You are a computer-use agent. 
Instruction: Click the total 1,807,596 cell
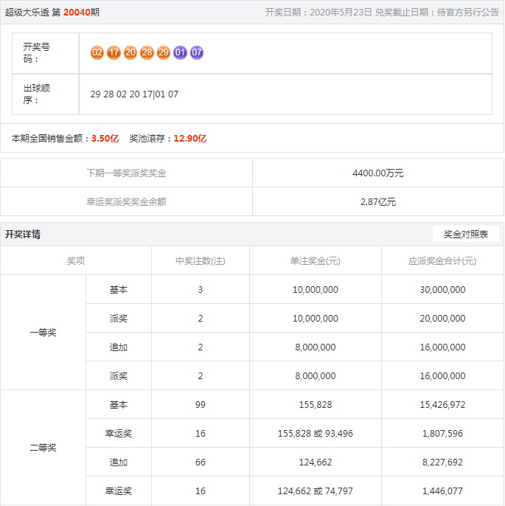[442, 434]
